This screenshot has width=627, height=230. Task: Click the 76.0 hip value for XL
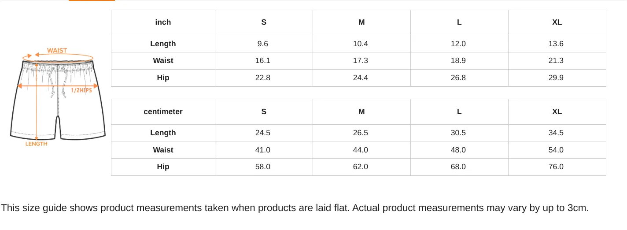tap(556, 167)
